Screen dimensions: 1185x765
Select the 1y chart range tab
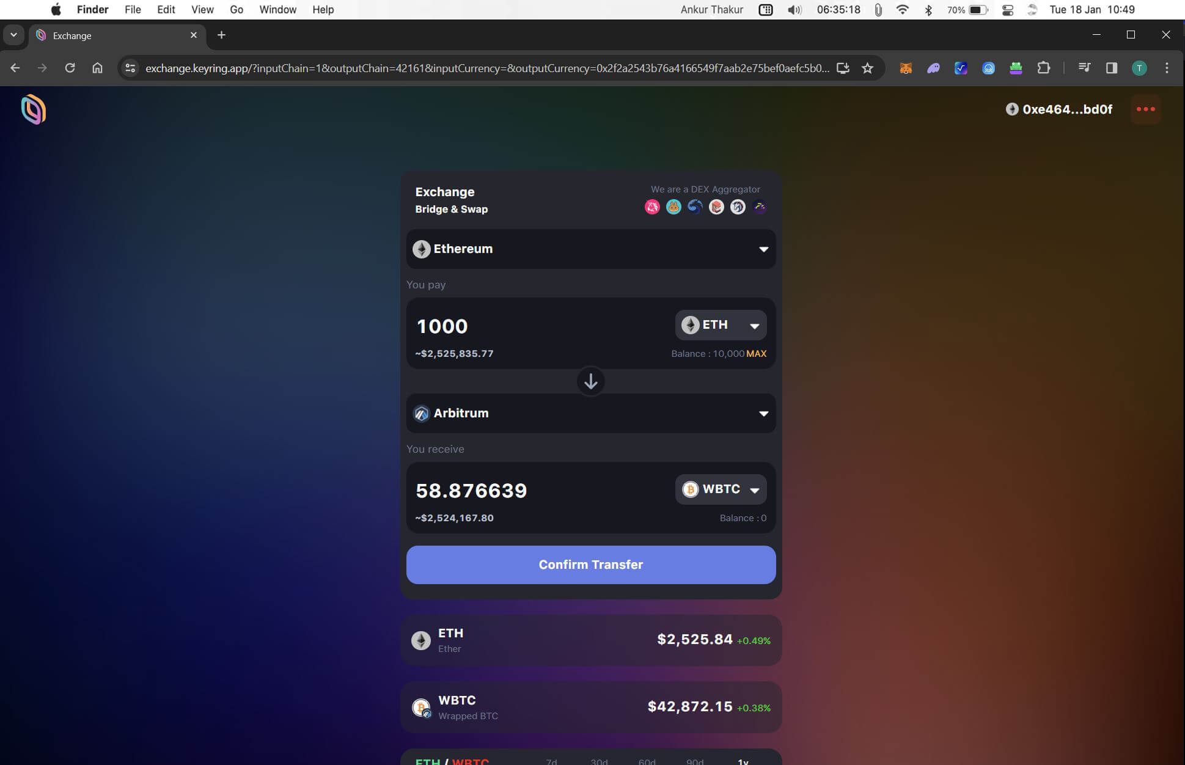[x=743, y=761]
